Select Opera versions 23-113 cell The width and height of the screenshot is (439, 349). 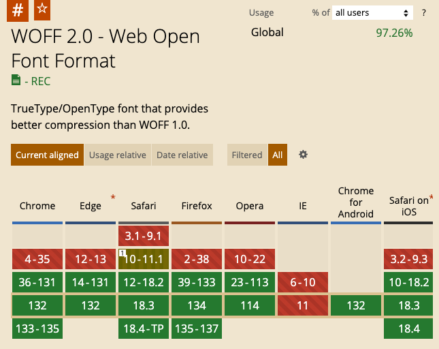(250, 282)
